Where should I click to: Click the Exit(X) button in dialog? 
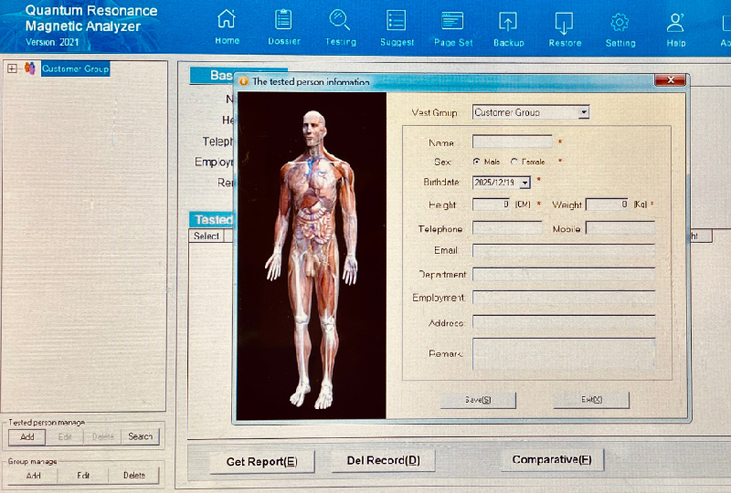[x=591, y=400]
